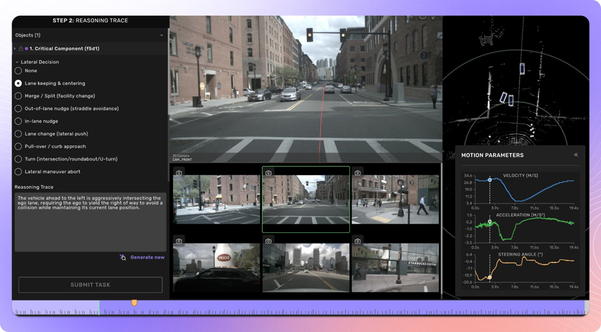Click the 'Generate new' link
The width and height of the screenshot is (601, 332).
(147, 258)
